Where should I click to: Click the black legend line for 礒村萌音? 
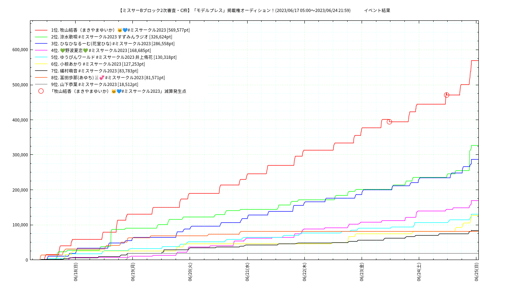(x=41, y=71)
